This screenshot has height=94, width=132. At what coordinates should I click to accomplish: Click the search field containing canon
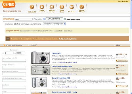coord(23,19)
